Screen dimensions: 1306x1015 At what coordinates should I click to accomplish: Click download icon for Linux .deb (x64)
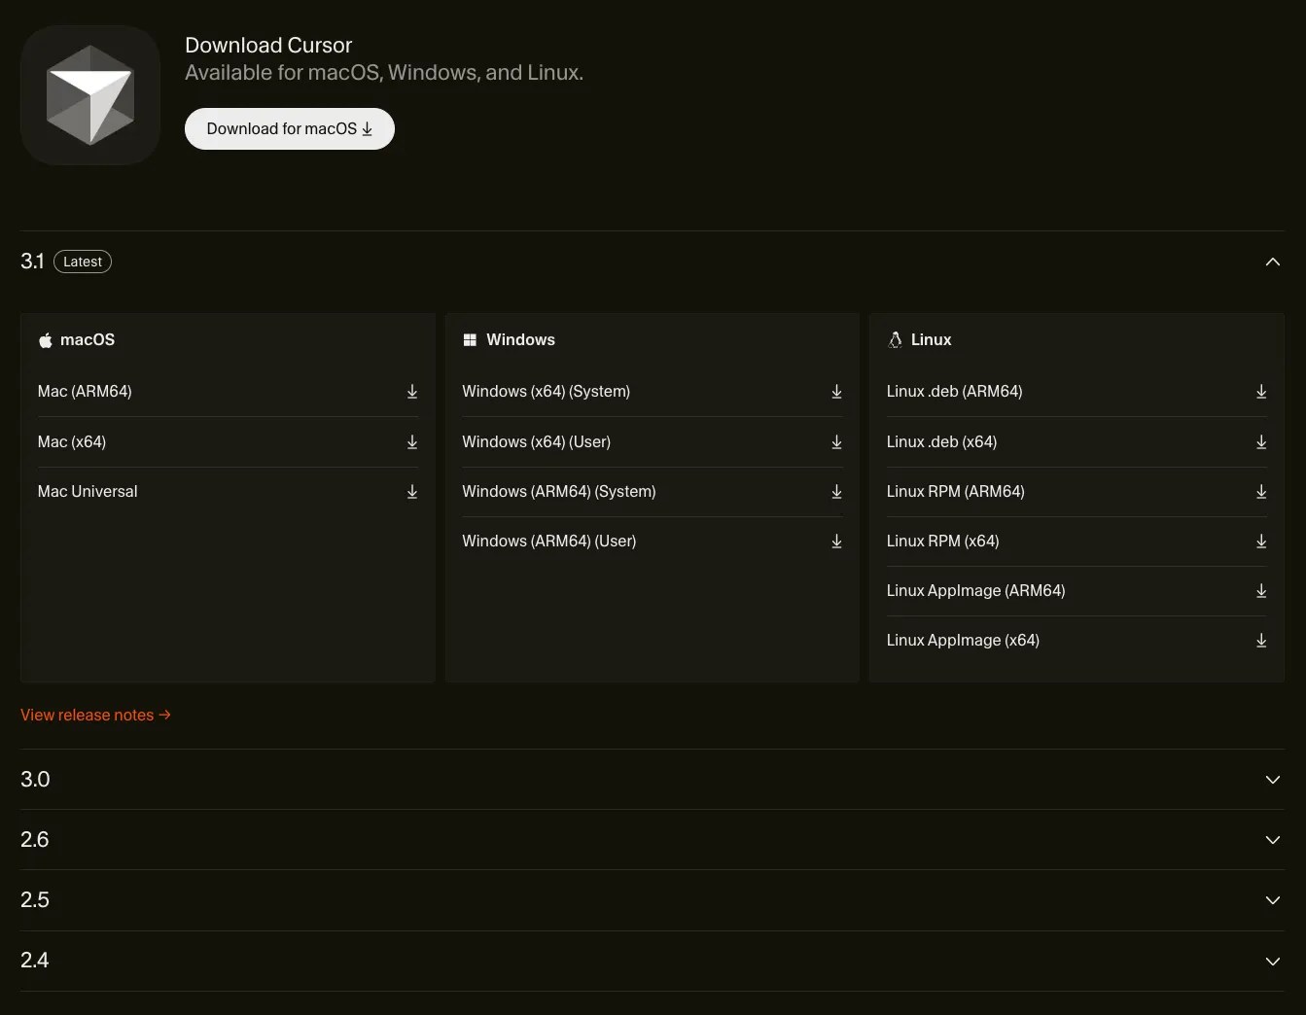1261,442
